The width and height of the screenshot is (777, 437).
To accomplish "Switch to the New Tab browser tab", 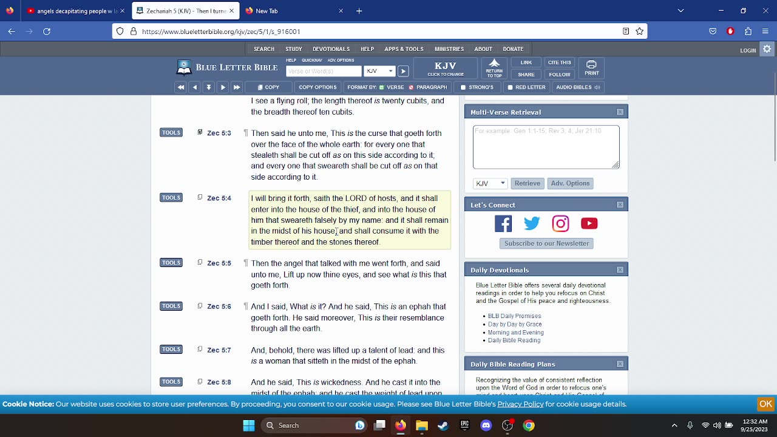I will pyautogui.click(x=294, y=11).
